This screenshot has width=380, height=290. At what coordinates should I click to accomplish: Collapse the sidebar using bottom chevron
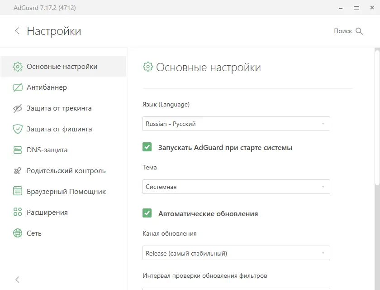[17, 280]
